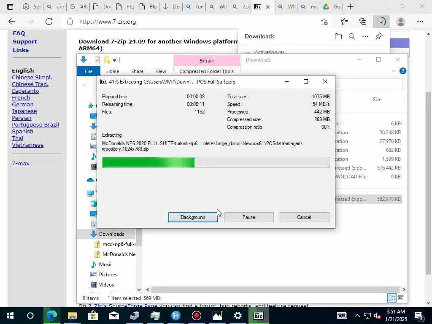Open Edge tab actions menu icon
This screenshot has width=432, height=324.
[x=10, y=7]
